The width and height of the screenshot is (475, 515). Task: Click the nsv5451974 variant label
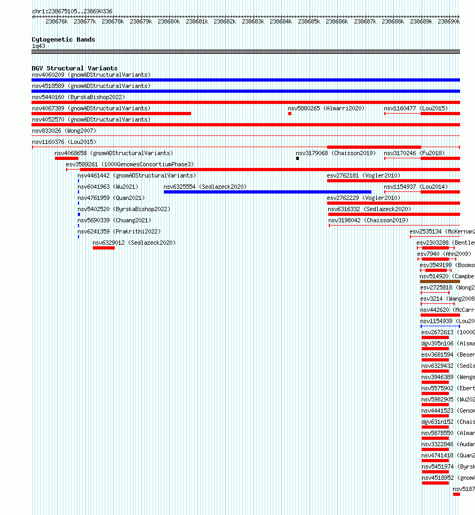pos(448,466)
